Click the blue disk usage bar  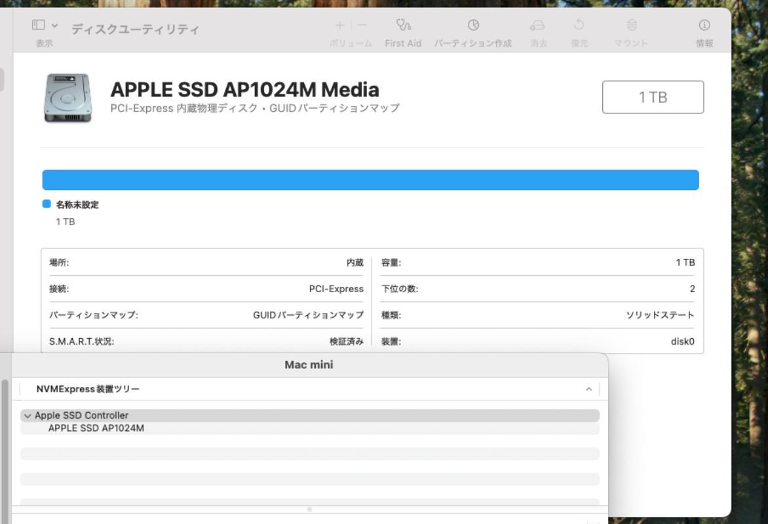(370, 179)
